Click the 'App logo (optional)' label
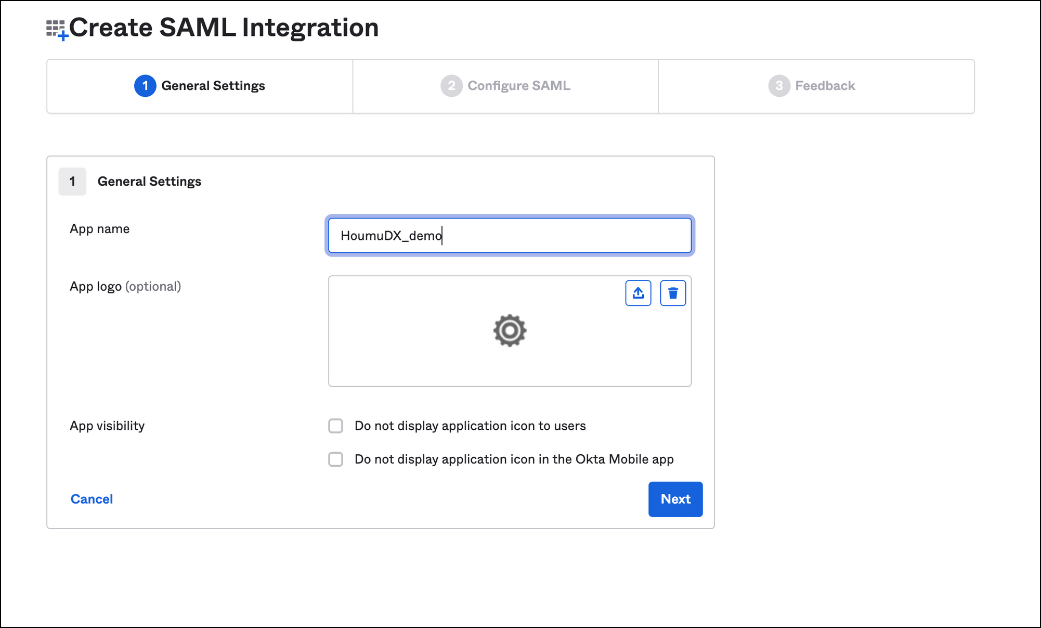 point(125,287)
